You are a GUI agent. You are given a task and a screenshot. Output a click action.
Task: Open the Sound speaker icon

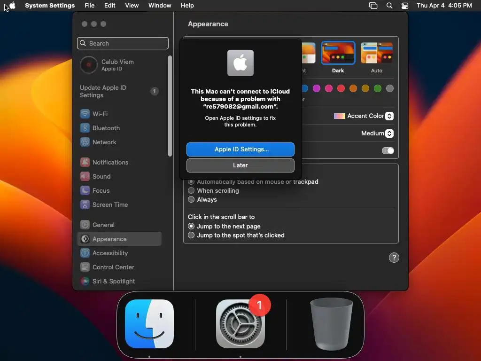pos(85,177)
